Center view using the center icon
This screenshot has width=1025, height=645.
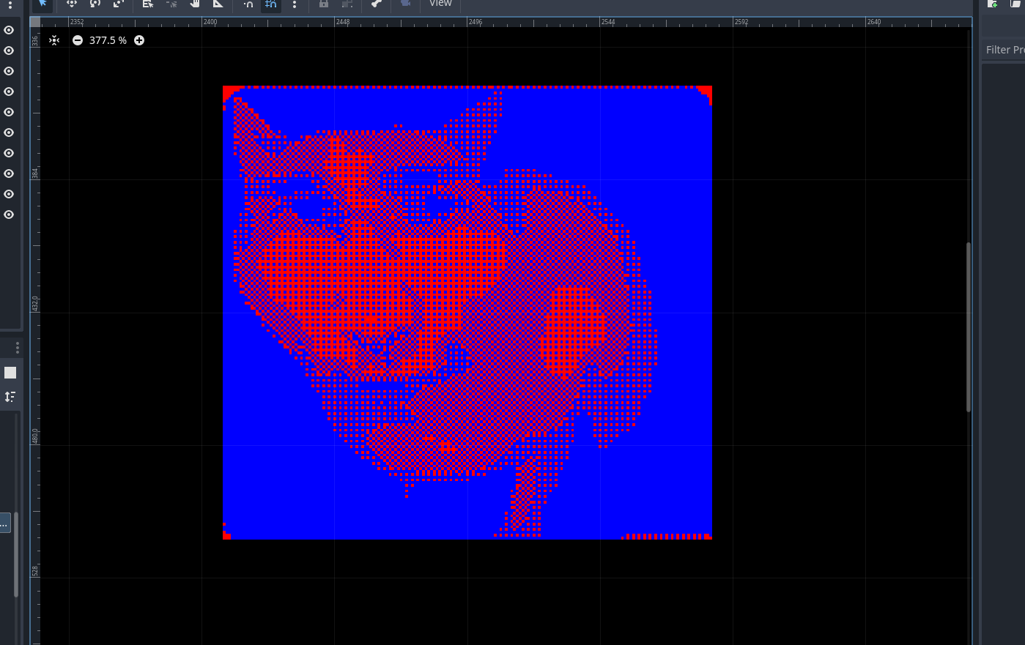pos(54,40)
